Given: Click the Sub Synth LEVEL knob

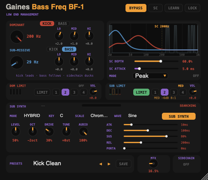Looking at the screenshot, I should point(15,131).
